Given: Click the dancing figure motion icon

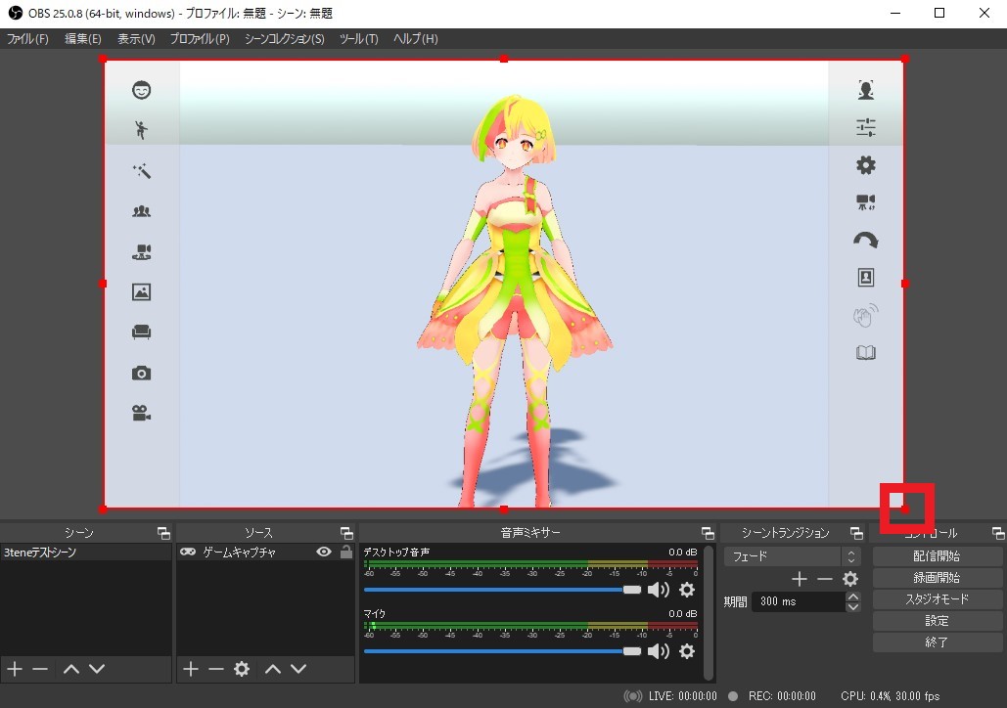Looking at the screenshot, I should [x=141, y=130].
